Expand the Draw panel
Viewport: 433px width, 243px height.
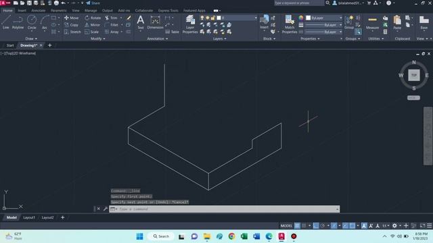[31, 39]
